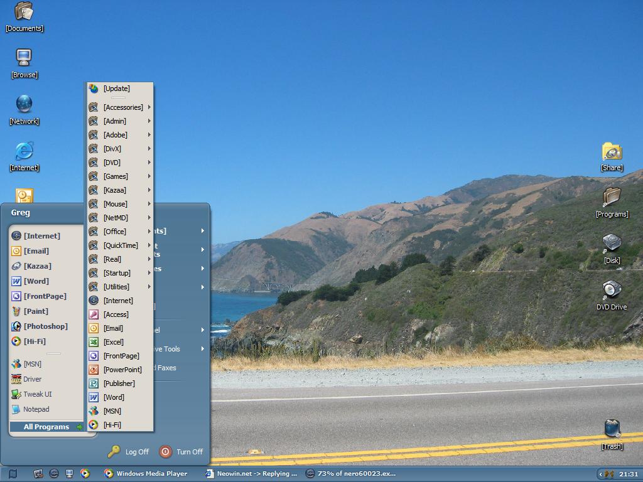Screen dimensions: 643x482
Task: Open the [Disk] drive desktop icon
Action: [612, 249]
